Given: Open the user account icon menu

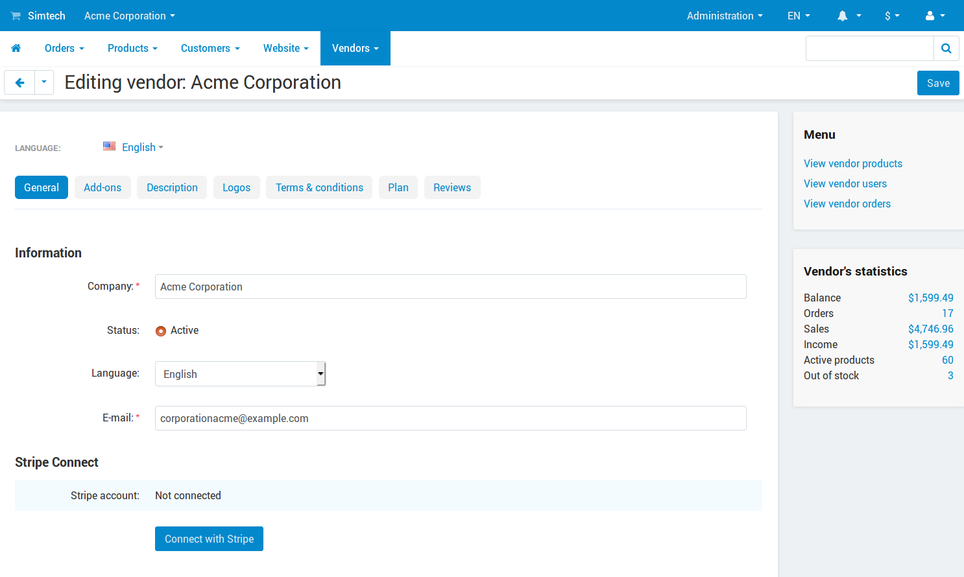Looking at the screenshot, I should pos(935,16).
